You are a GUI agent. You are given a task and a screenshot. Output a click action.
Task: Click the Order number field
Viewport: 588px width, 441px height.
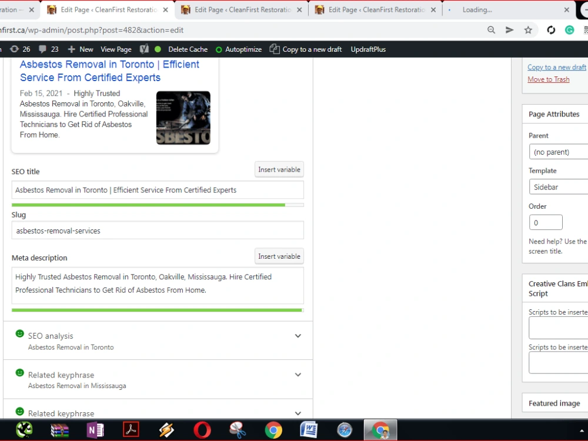(546, 222)
